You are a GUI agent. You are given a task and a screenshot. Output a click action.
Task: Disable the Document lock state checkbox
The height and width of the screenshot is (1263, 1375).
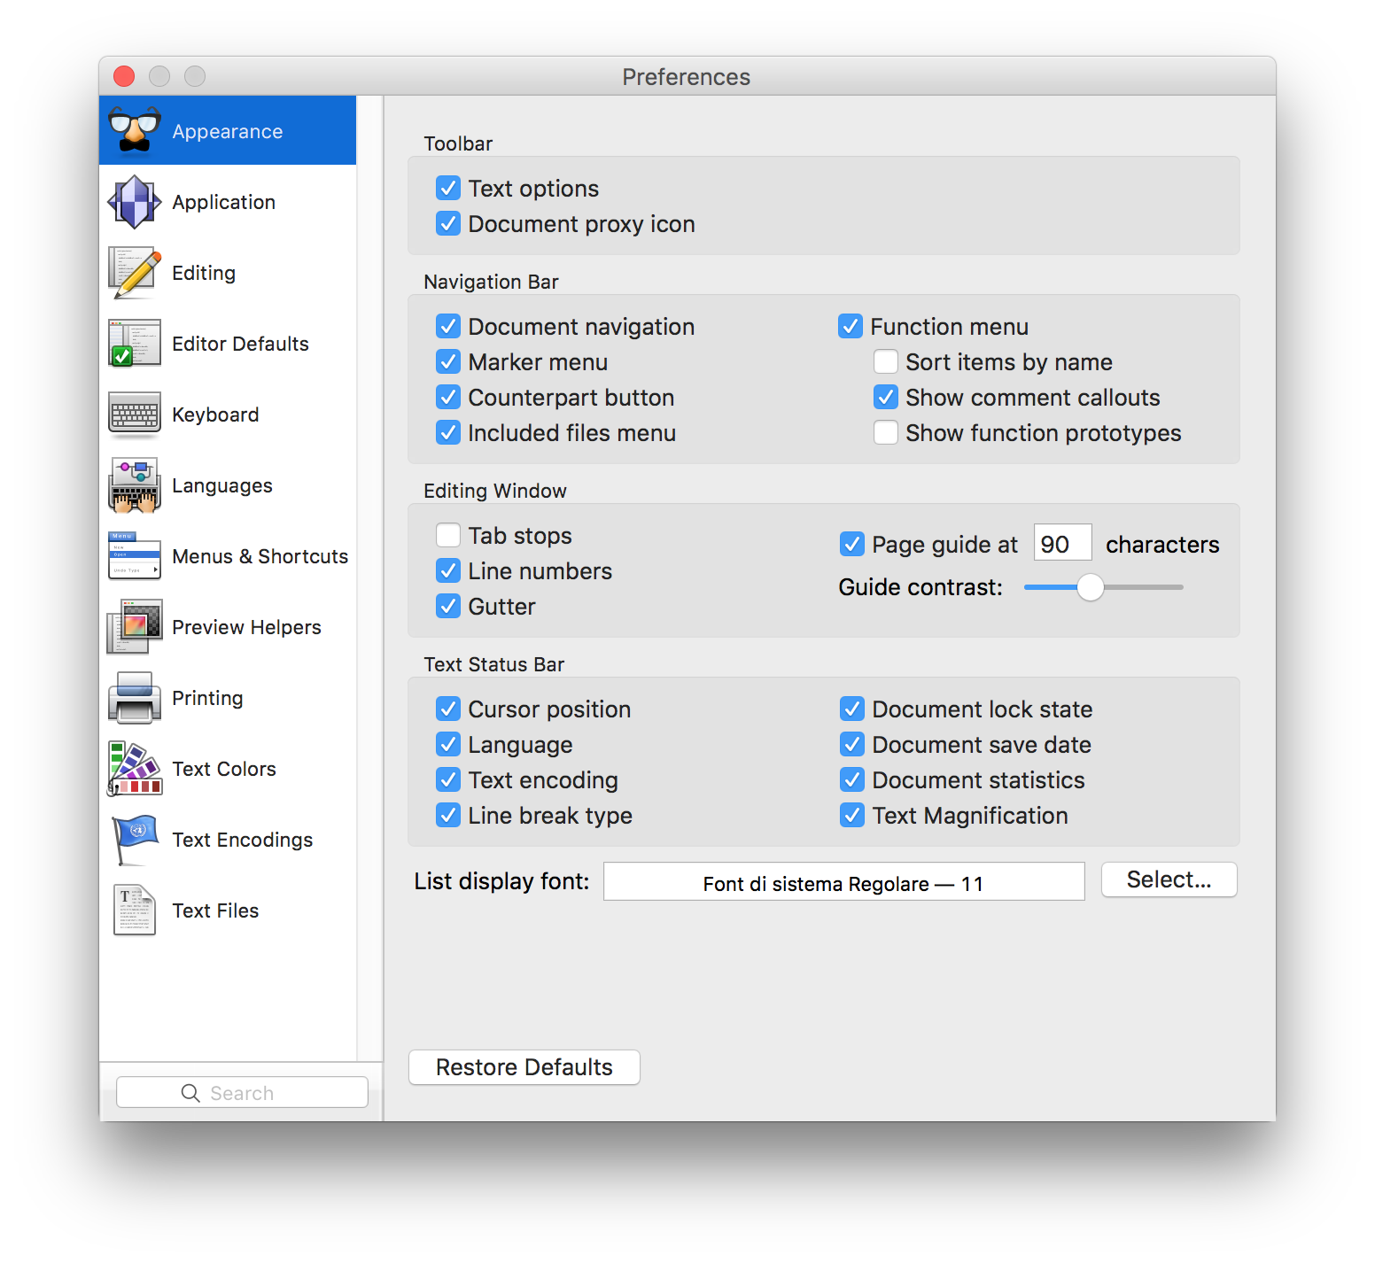coord(852,709)
